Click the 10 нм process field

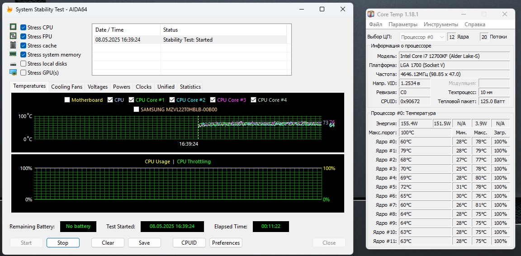[494, 92]
